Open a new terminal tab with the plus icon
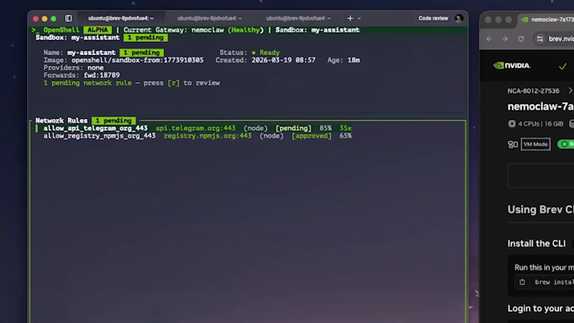 [x=350, y=18]
